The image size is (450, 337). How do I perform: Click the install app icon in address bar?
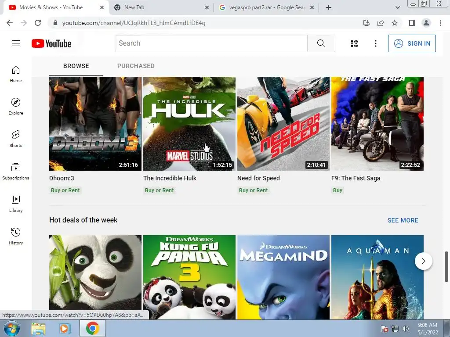(366, 23)
